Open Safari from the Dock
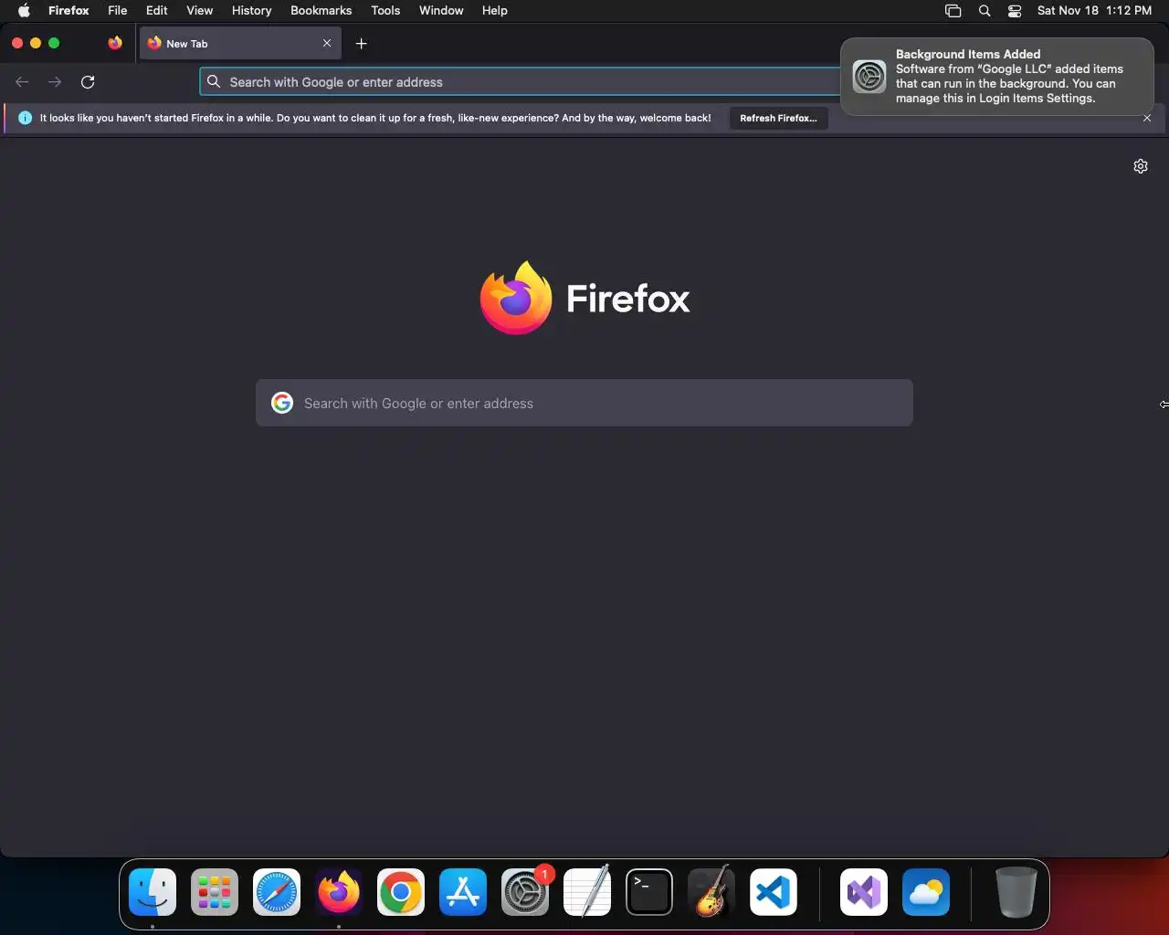 tap(277, 892)
